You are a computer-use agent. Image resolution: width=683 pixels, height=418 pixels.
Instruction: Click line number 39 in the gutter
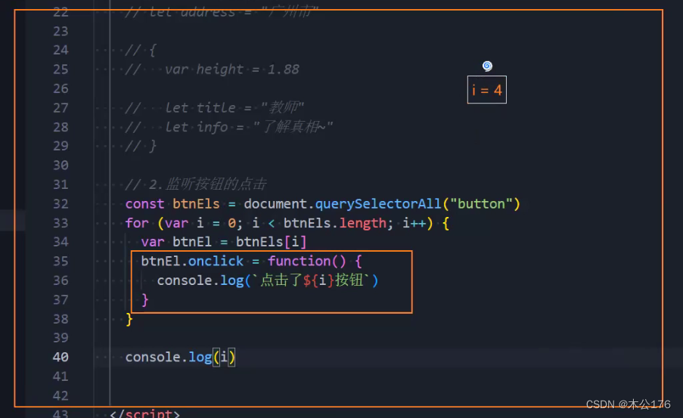coord(61,338)
